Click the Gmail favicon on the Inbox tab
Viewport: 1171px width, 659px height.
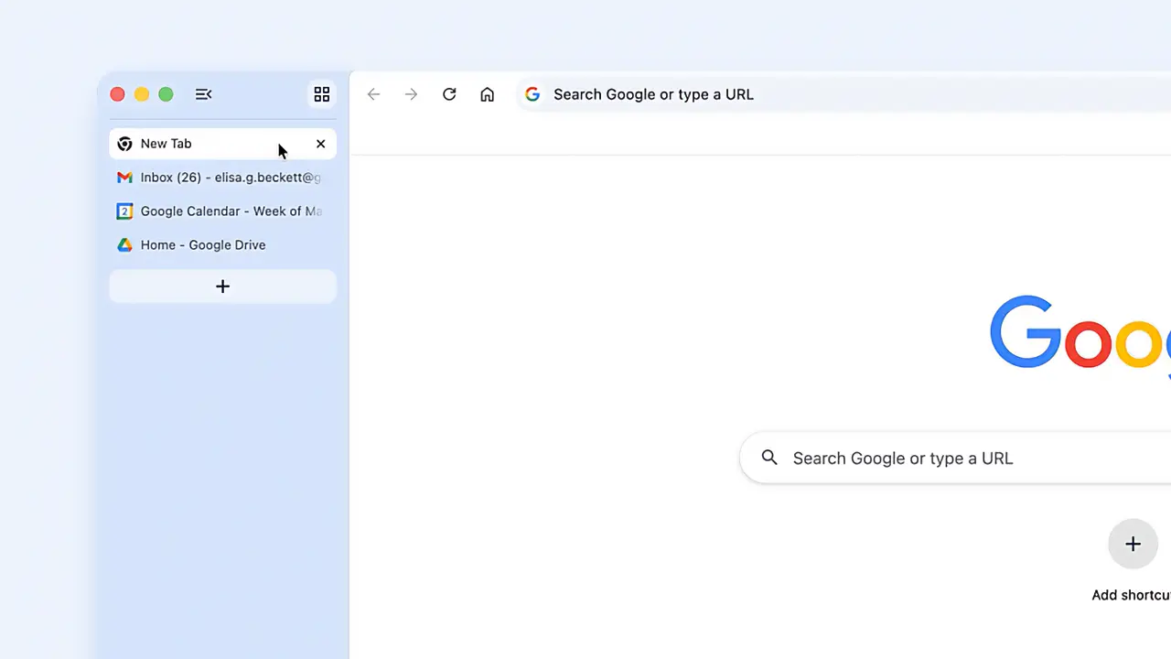124,177
